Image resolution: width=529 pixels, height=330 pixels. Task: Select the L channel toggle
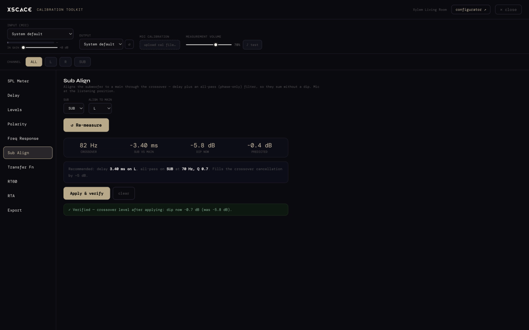point(51,62)
